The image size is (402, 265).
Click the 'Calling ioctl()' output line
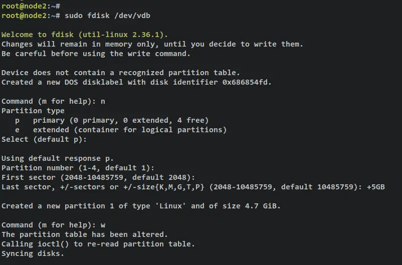coord(98,244)
